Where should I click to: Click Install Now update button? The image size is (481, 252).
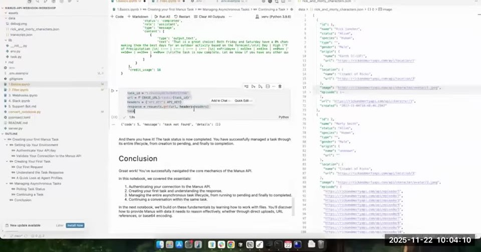[75, 225]
